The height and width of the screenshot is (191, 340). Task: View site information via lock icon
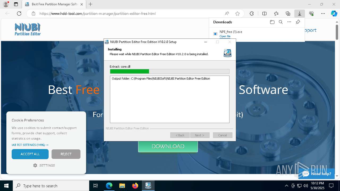33,14
